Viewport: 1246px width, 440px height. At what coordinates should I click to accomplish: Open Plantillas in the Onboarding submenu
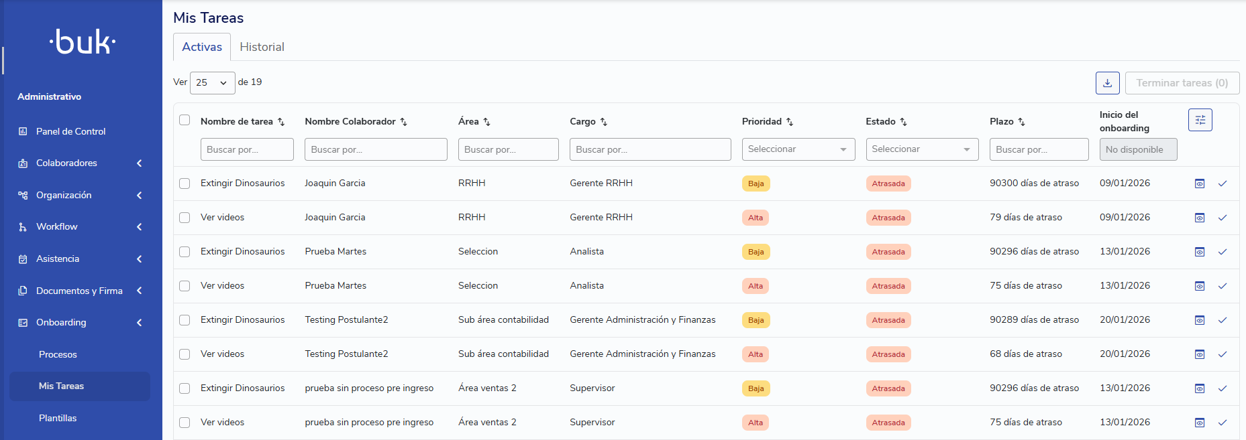point(58,418)
